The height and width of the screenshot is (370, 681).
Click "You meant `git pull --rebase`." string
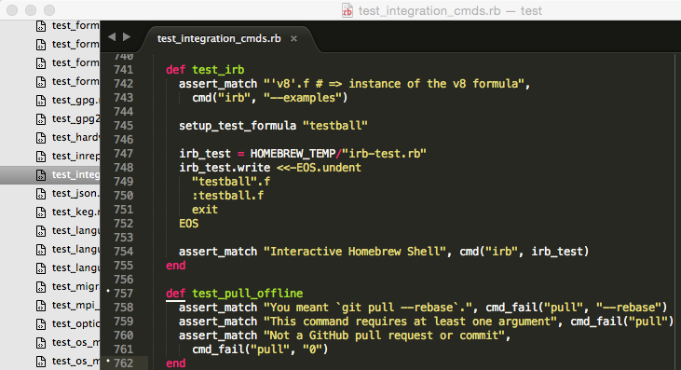click(x=368, y=308)
